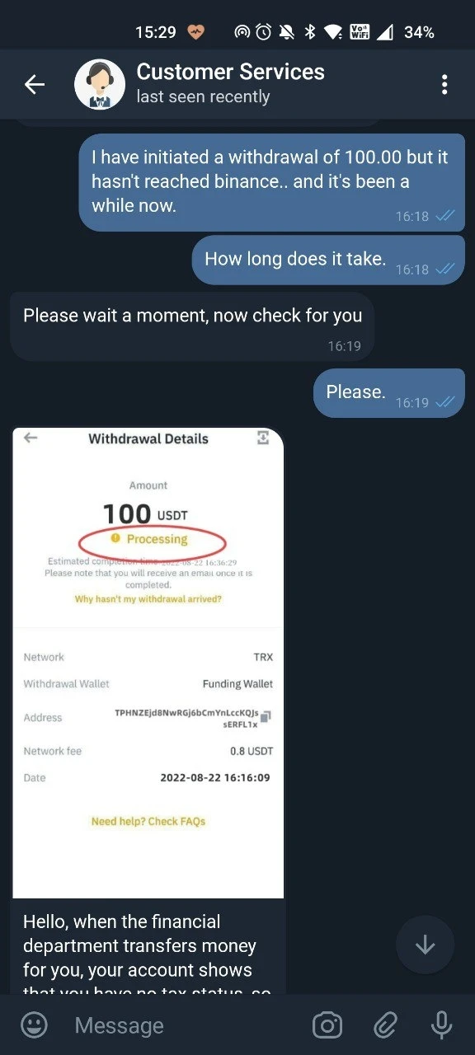Viewport: 475px width, 1055px height.
Task: Tap the Customer Services chat title
Action: pos(231,72)
